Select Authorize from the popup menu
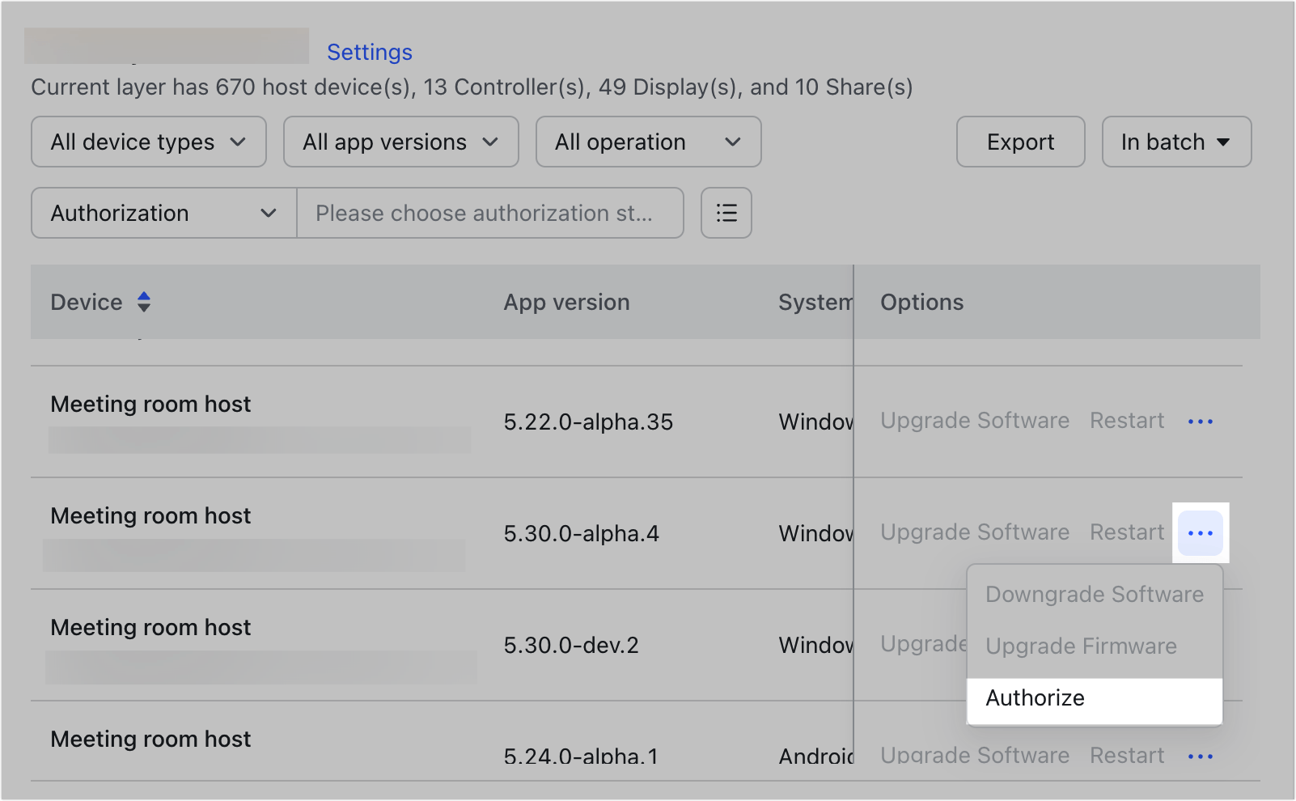This screenshot has width=1296, height=801. [1035, 698]
